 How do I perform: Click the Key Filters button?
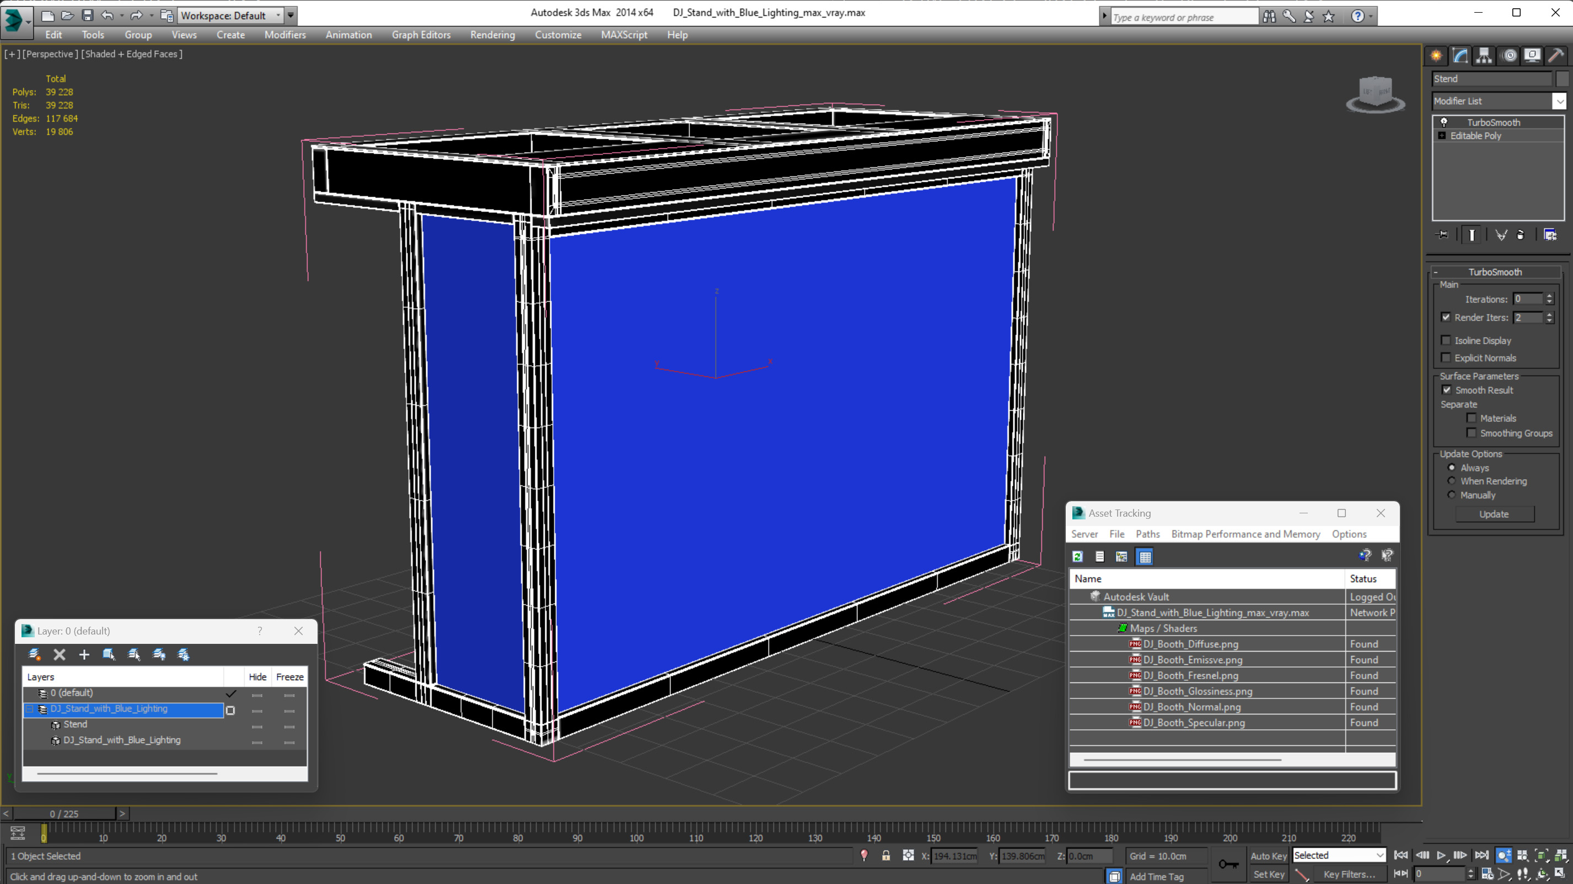tap(1349, 874)
